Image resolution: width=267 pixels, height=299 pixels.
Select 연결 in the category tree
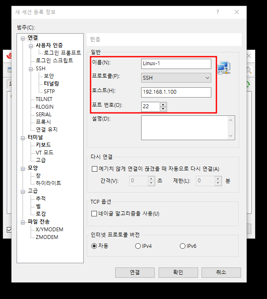point(33,38)
